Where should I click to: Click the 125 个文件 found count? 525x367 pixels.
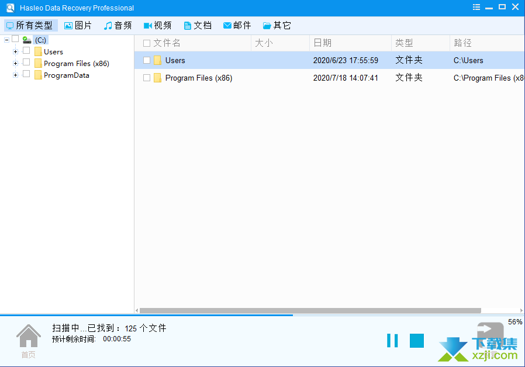tap(146, 328)
